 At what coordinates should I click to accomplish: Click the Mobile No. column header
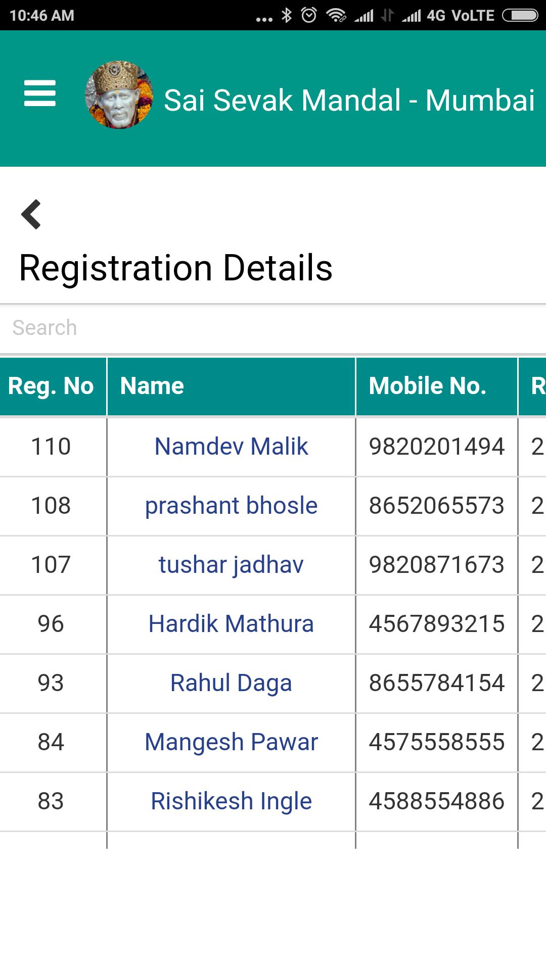pos(428,386)
